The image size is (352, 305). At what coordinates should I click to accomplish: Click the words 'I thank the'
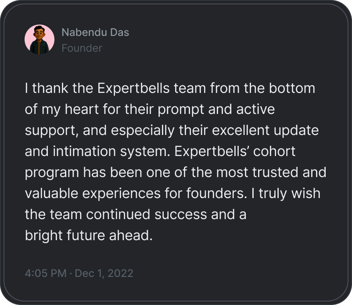pos(59,88)
